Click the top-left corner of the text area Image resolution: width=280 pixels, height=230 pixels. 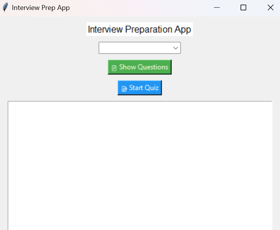(9, 103)
